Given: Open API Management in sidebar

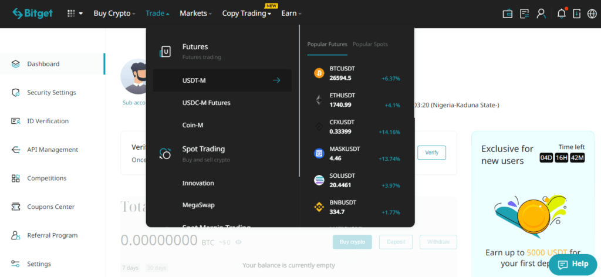Looking at the screenshot, I should point(52,150).
